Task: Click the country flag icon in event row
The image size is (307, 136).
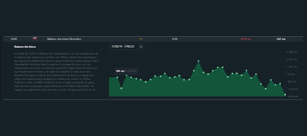Action: (35, 39)
